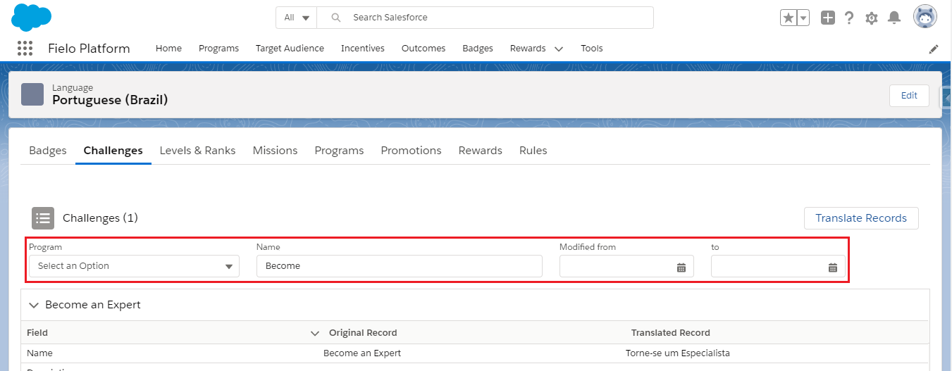This screenshot has height=371, width=952.
Task: Switch to the Rules tab
Action: click(533, 151)
